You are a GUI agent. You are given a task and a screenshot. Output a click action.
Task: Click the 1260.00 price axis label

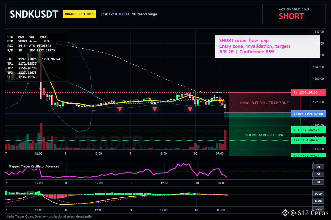[318, 79]
